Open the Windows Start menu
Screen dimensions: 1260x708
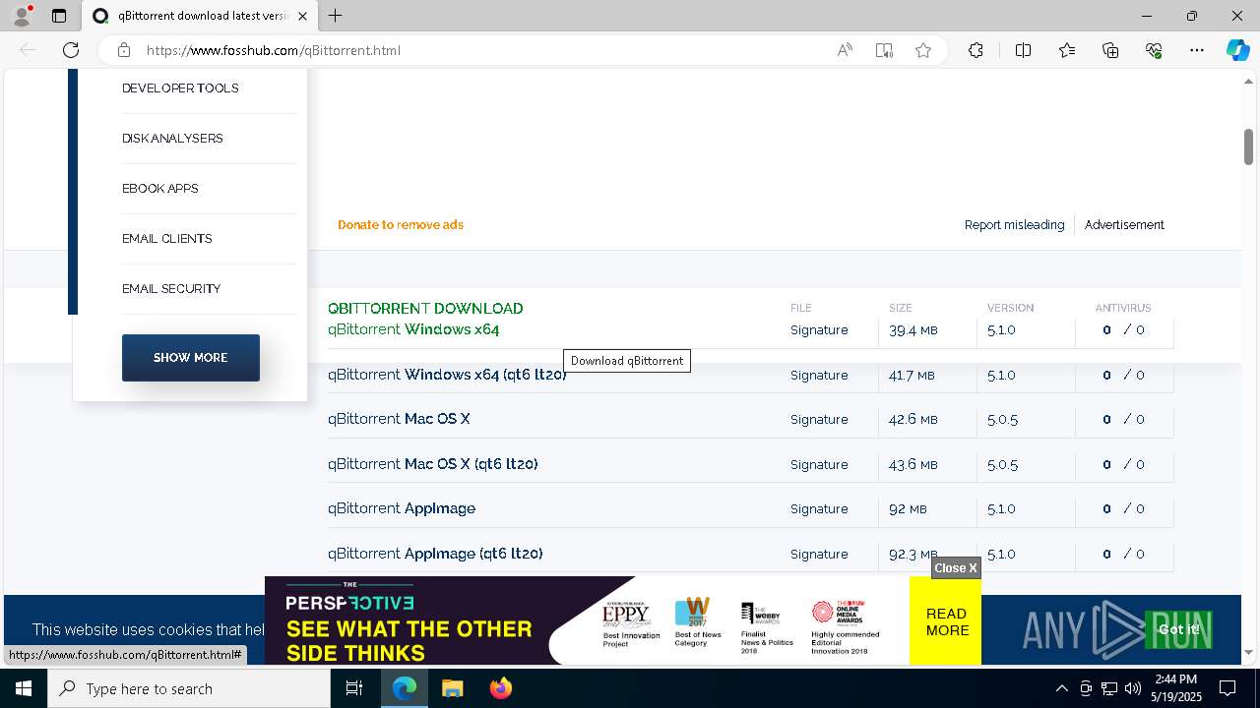click(24, 688)
